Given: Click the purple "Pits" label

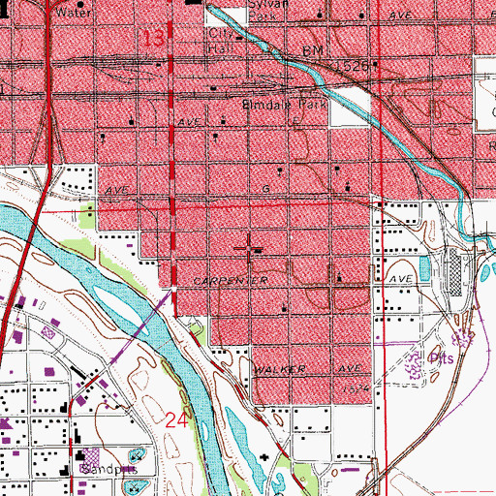Looking at the screenshot, I should (442, 358).
